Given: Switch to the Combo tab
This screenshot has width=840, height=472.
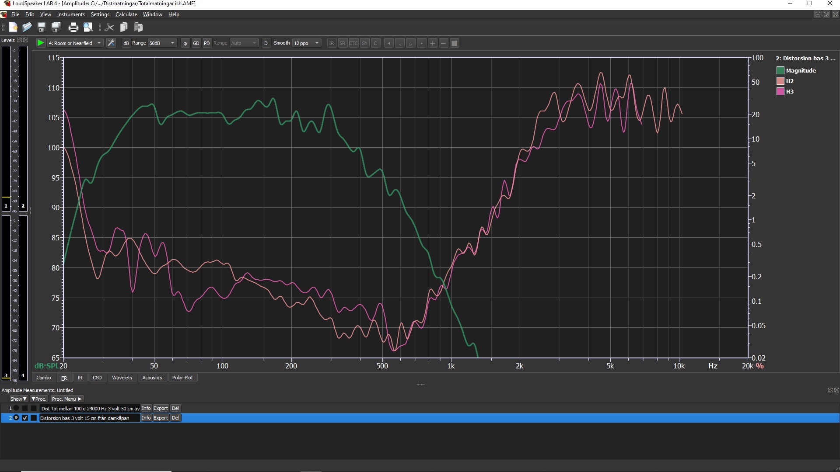Looking at the screenshot, I should click(44, 378).
